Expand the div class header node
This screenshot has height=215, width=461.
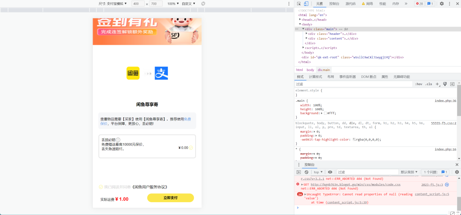click(306, 34)
